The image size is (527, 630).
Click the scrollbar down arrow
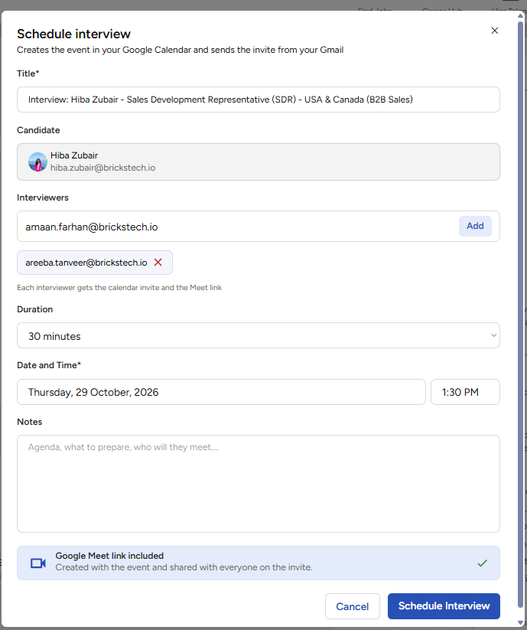coord(521,623)
